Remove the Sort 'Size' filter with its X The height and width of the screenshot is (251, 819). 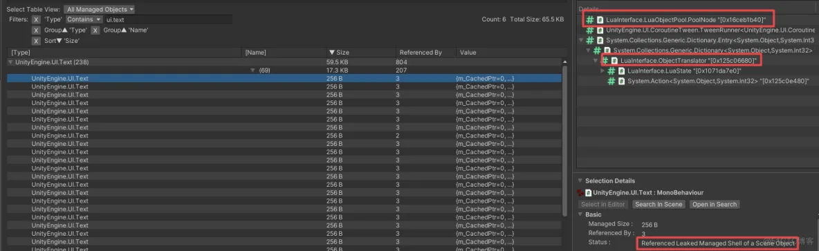tap(36, 41)
